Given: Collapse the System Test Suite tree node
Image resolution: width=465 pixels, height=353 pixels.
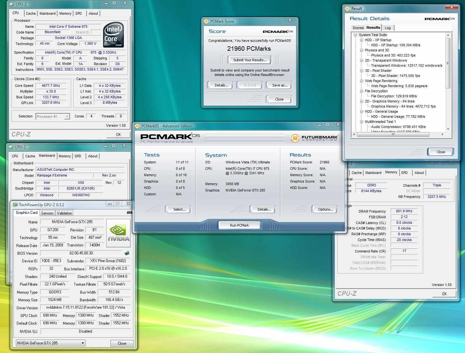Looking at the screenshot, I should (x=355, y=35).
